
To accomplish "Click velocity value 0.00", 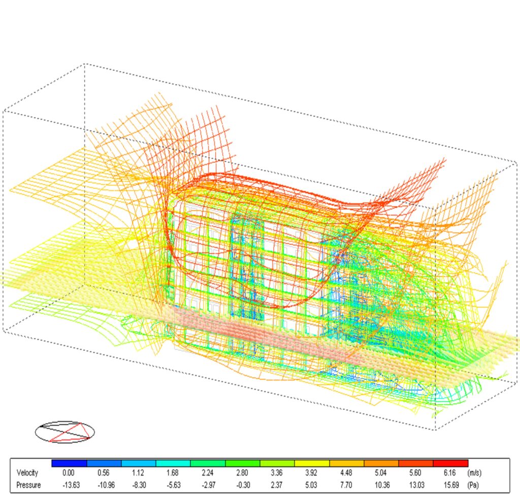I will pos(69,473).
